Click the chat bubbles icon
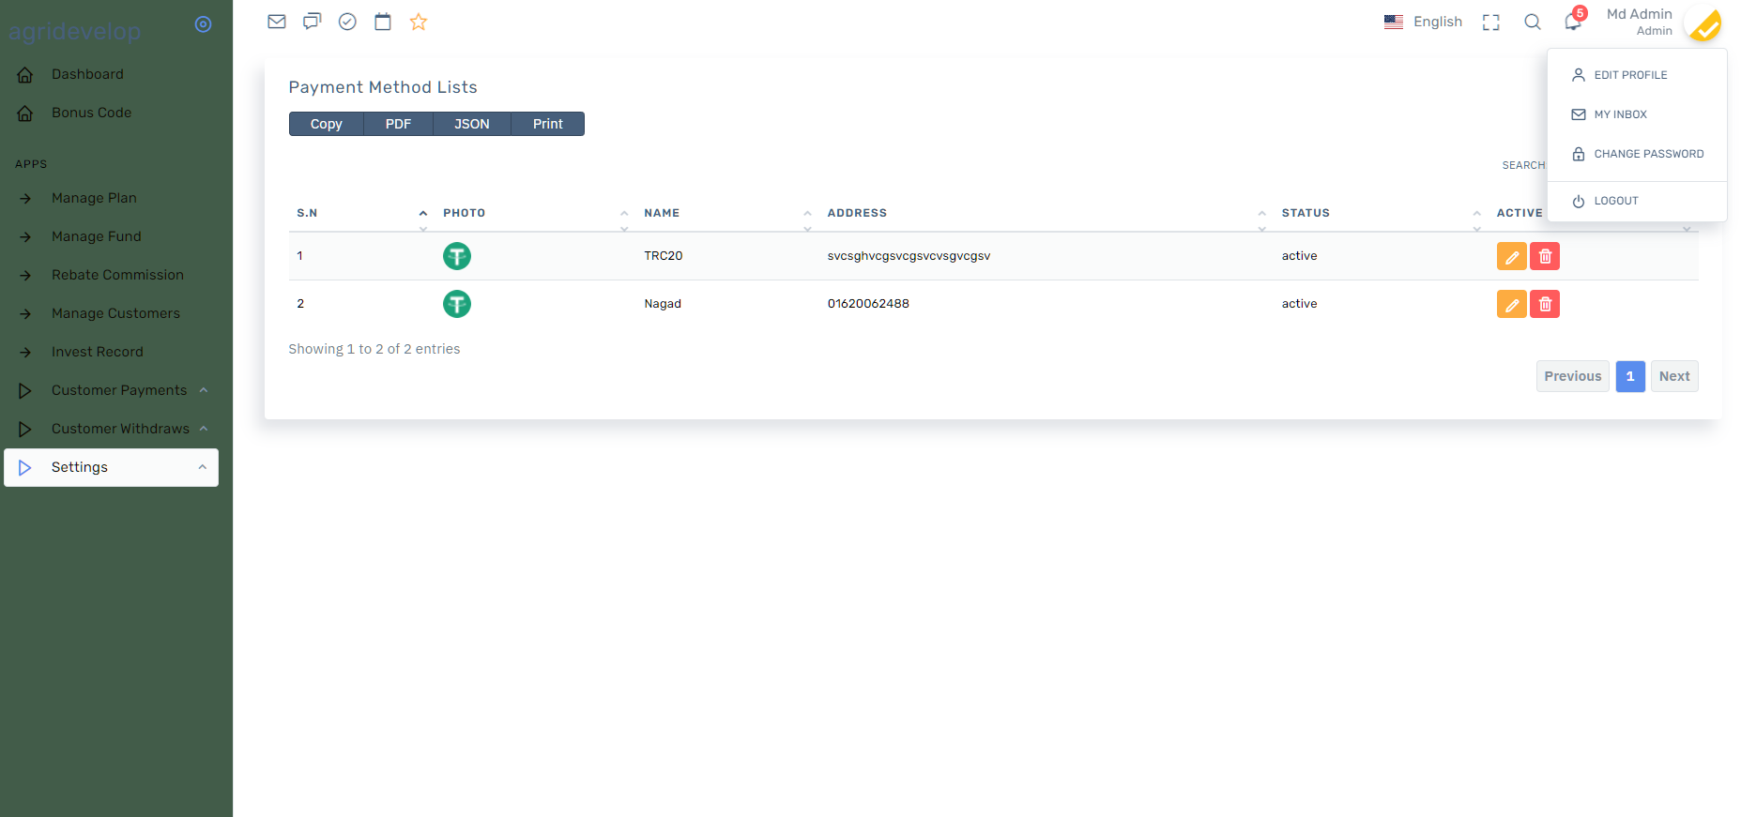Screen dimensions: 1741x817 [312, 22]
